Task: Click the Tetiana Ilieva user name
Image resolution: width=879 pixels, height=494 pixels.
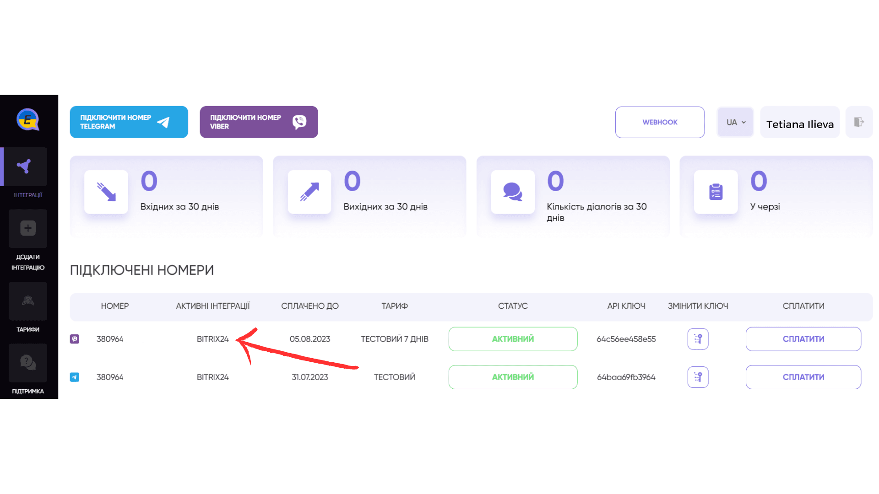Action: pyautogui.click(x=800, y=124)
